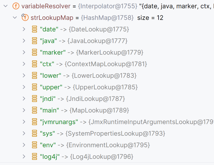Click the map entry icon for "env"
214x165 pixels.
click(34, 145)
